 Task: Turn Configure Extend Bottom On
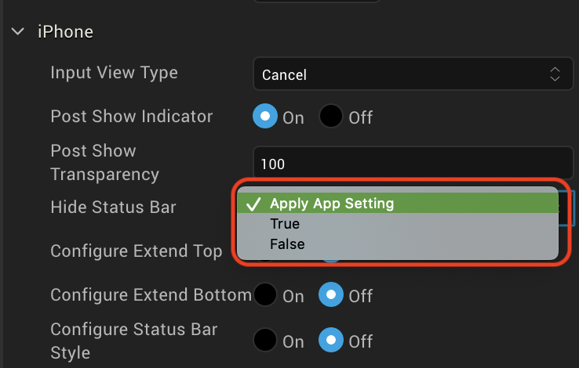265,294
